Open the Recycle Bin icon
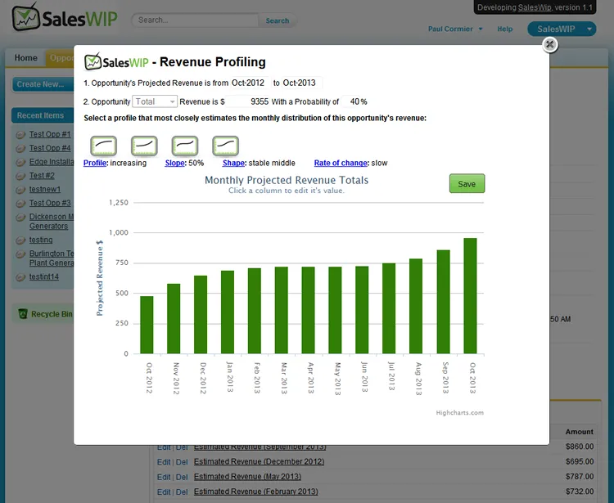This screenshot has width=614, height=503. (23, 314)
